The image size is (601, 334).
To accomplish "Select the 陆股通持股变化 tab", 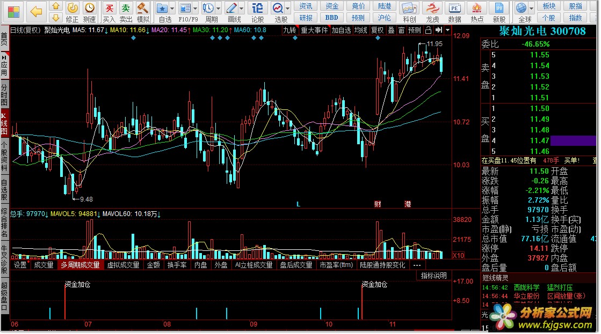I will (x=382, y=265).
